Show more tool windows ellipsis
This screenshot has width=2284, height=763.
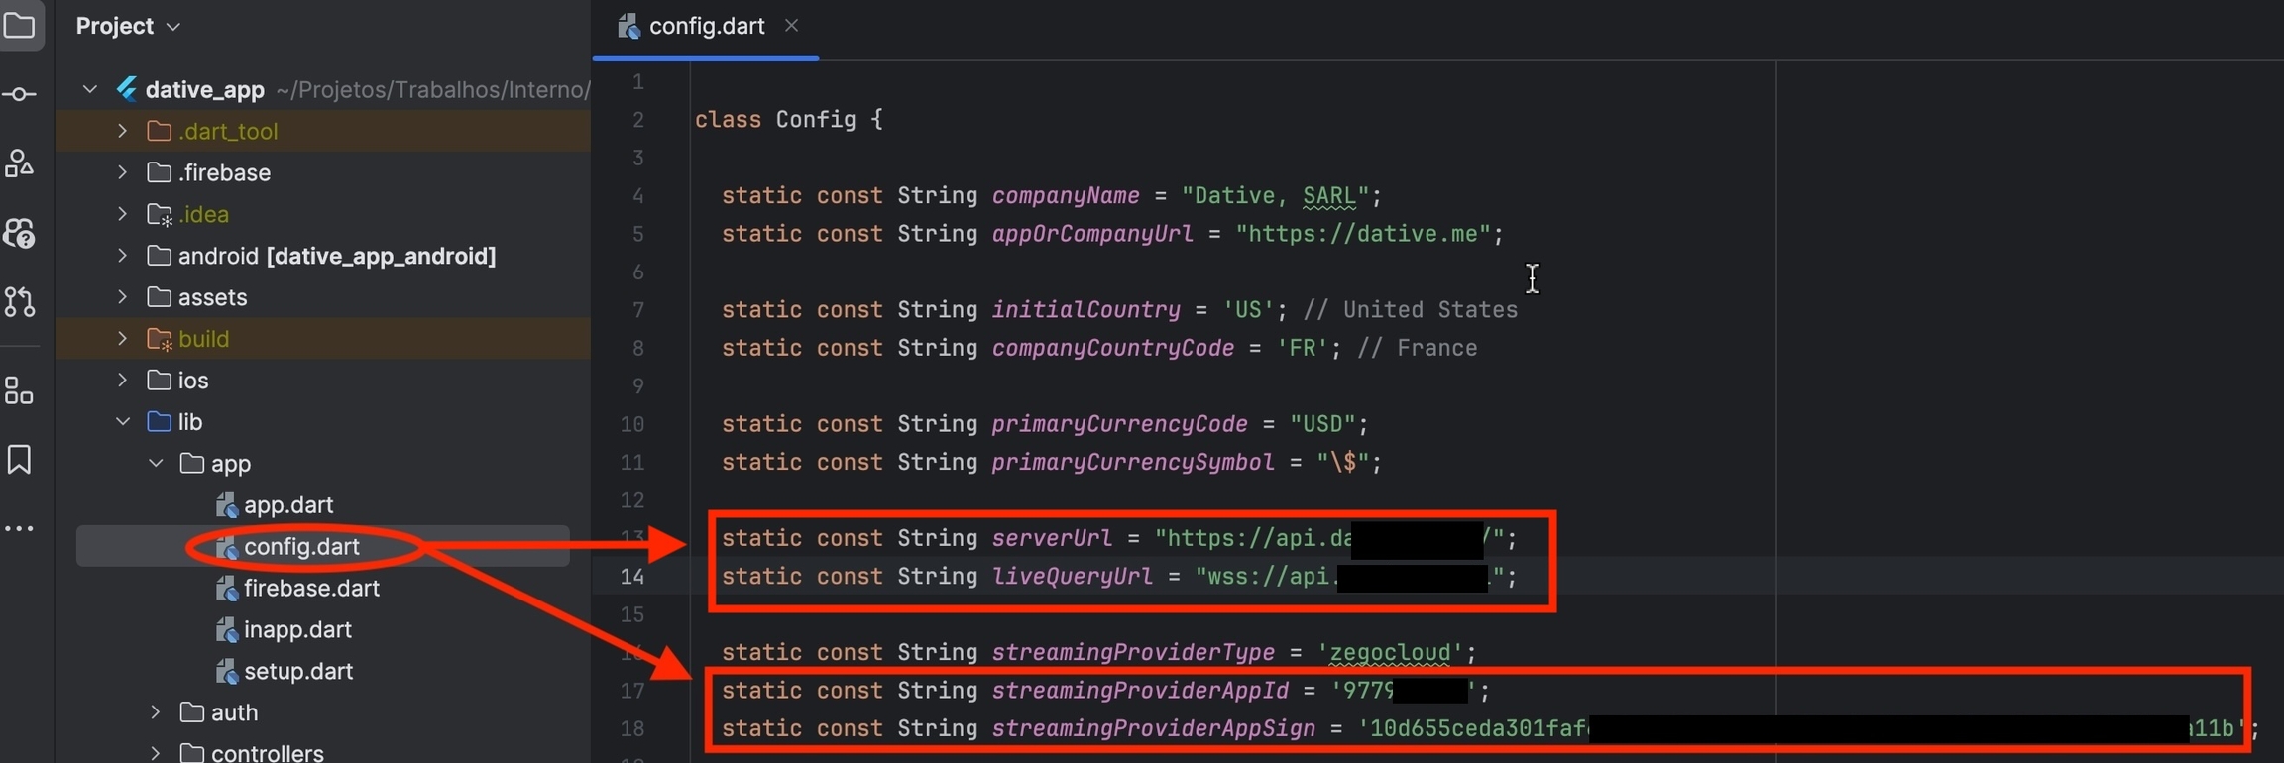(20, 529)
